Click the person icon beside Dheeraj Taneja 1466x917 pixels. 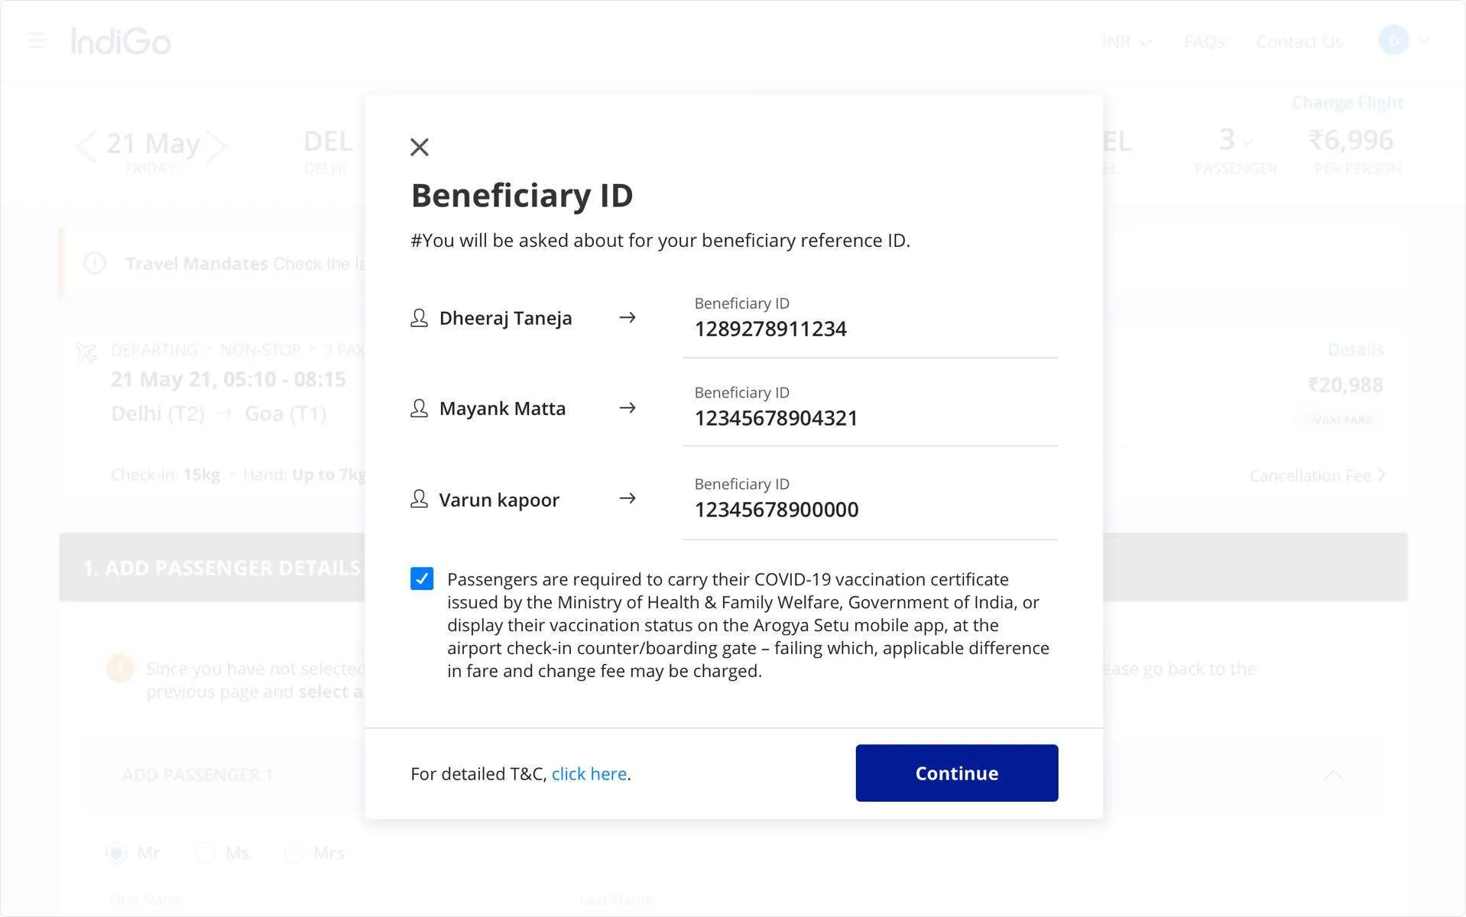(x=419, y=318)
